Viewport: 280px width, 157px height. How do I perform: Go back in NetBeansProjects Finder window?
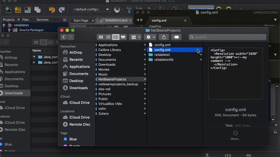pyautogui.click(x=63, y=37)
